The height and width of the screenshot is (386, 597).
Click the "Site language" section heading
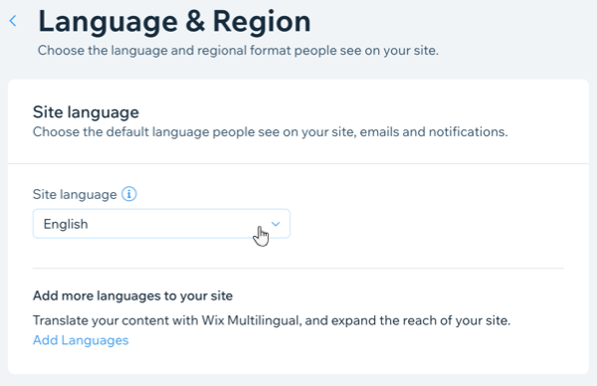[86, 112]
